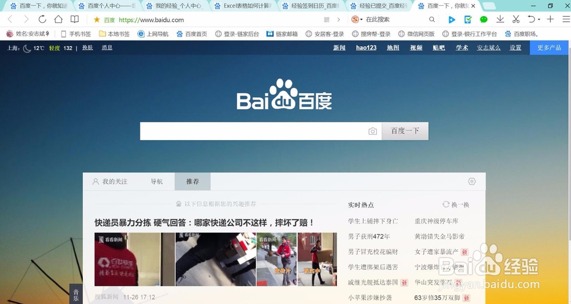Click the 消息 link
571x304 pixels.
[x=107, y=48]
